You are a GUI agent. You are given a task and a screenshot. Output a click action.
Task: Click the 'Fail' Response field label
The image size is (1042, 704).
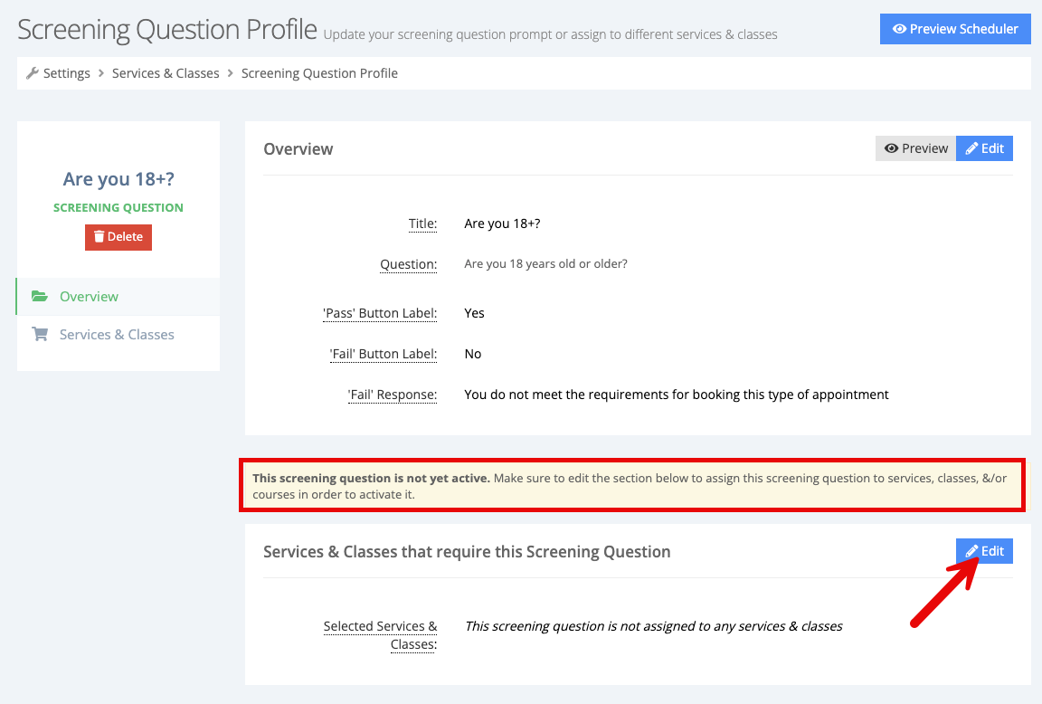pos(392,395)
